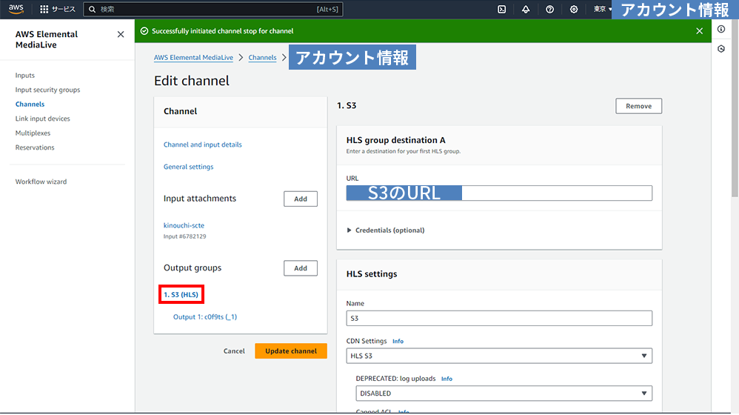The width and height of the screenshot is (739, 415).
Task: Add an output group
Action: click(301, 268)
